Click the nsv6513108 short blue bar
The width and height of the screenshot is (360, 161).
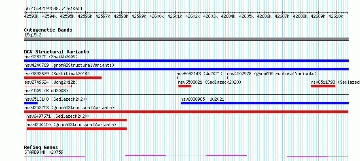tap(31, 103)
